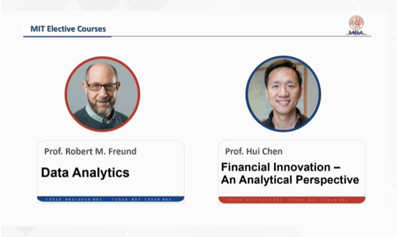Click the MBA text beneath the logo
The image size is (397, 237).
356,33
